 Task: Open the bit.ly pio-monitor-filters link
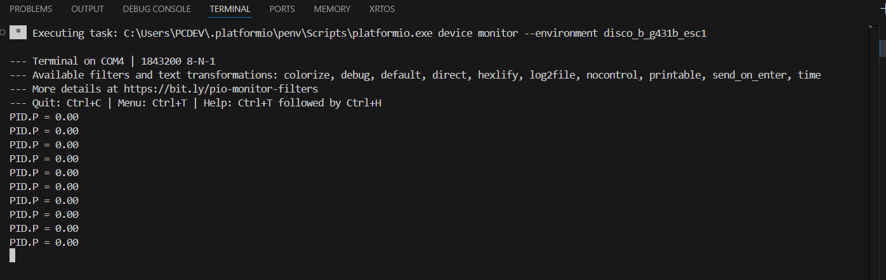point(221,89)
